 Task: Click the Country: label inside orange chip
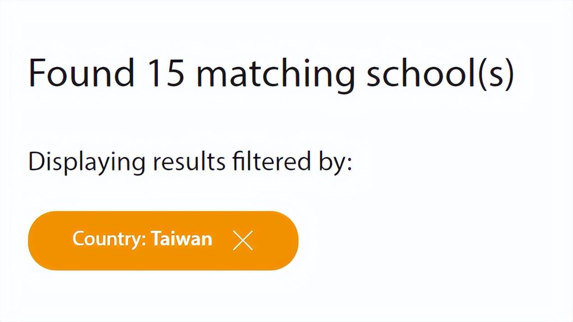[109, 239]
